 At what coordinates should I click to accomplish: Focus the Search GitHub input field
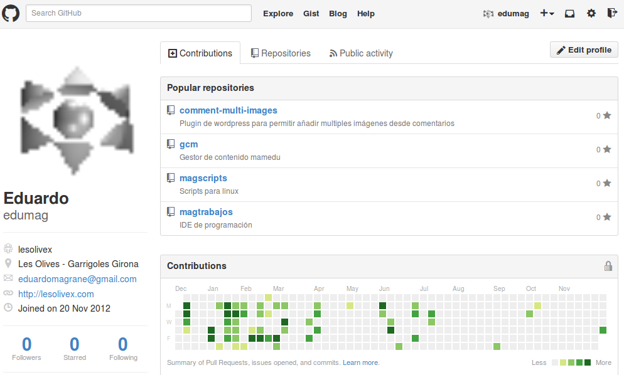point(138,13)
